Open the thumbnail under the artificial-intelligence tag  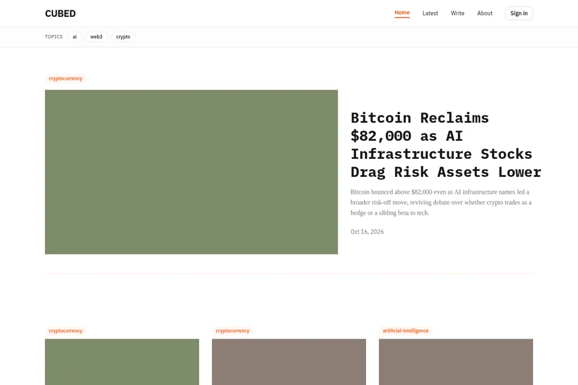[456, 362]
